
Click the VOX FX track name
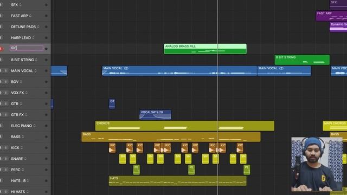[17, 93]
